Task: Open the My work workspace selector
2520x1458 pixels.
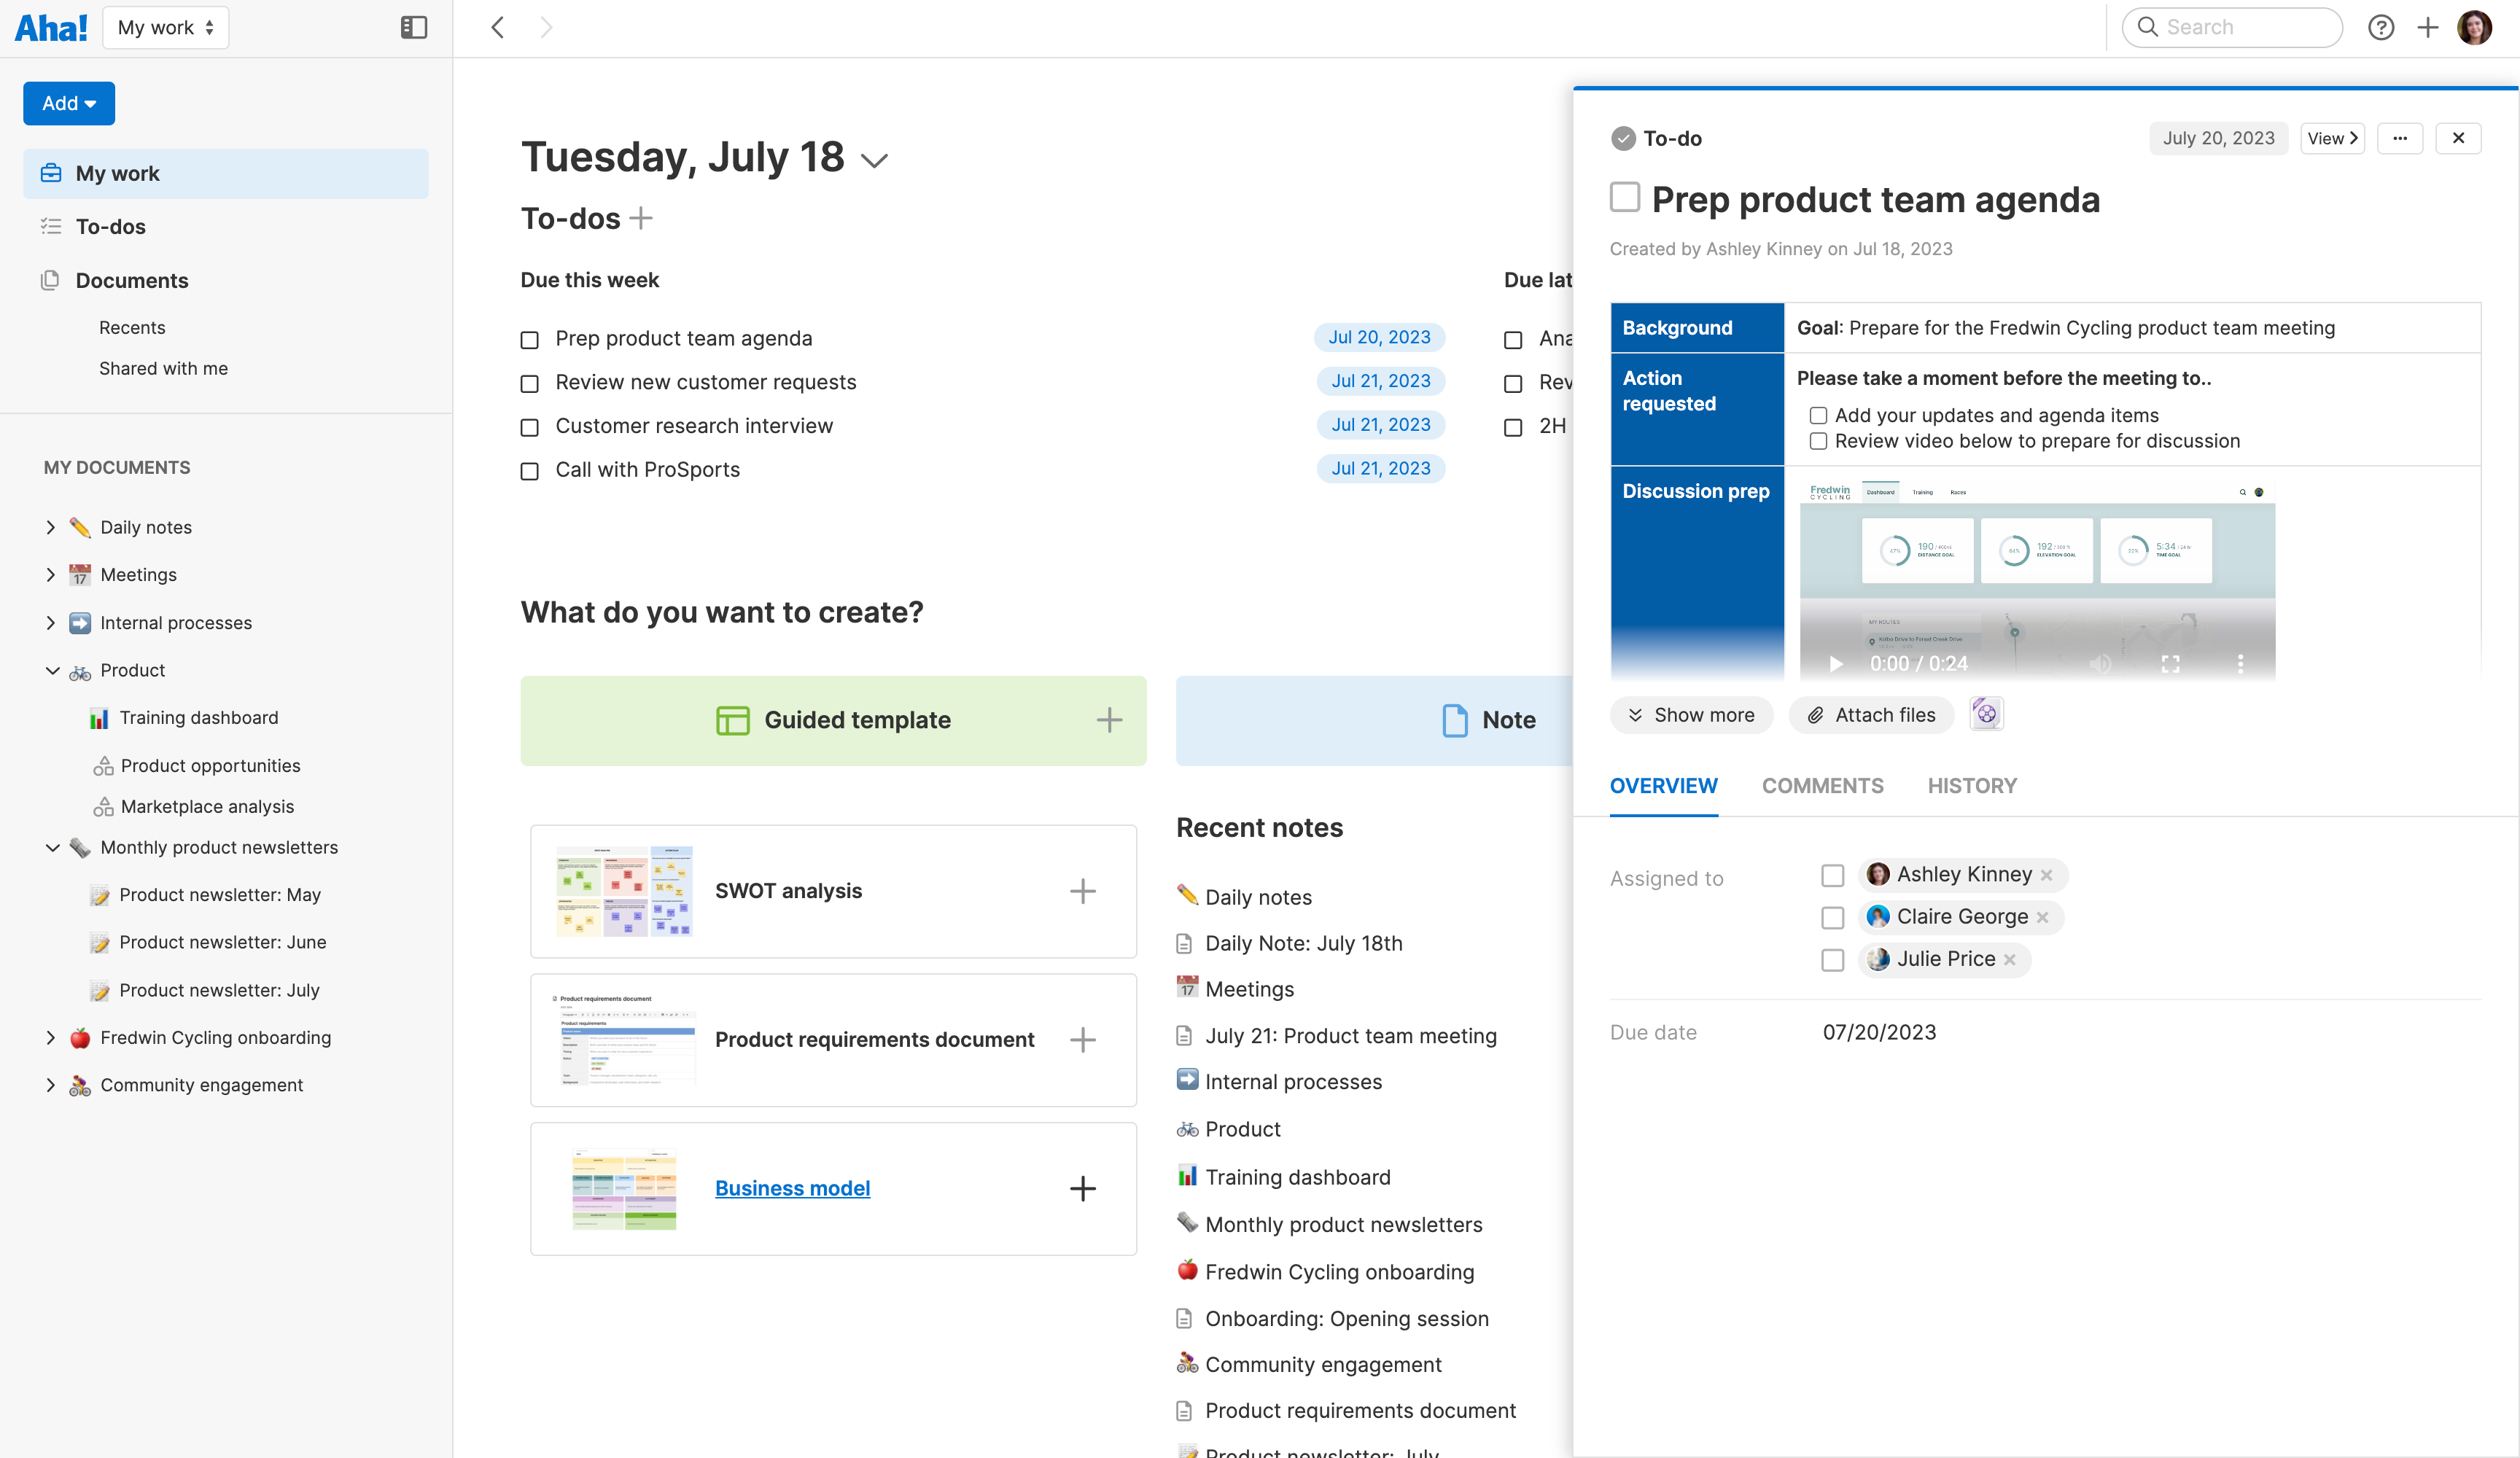Action: click(165, 27)
